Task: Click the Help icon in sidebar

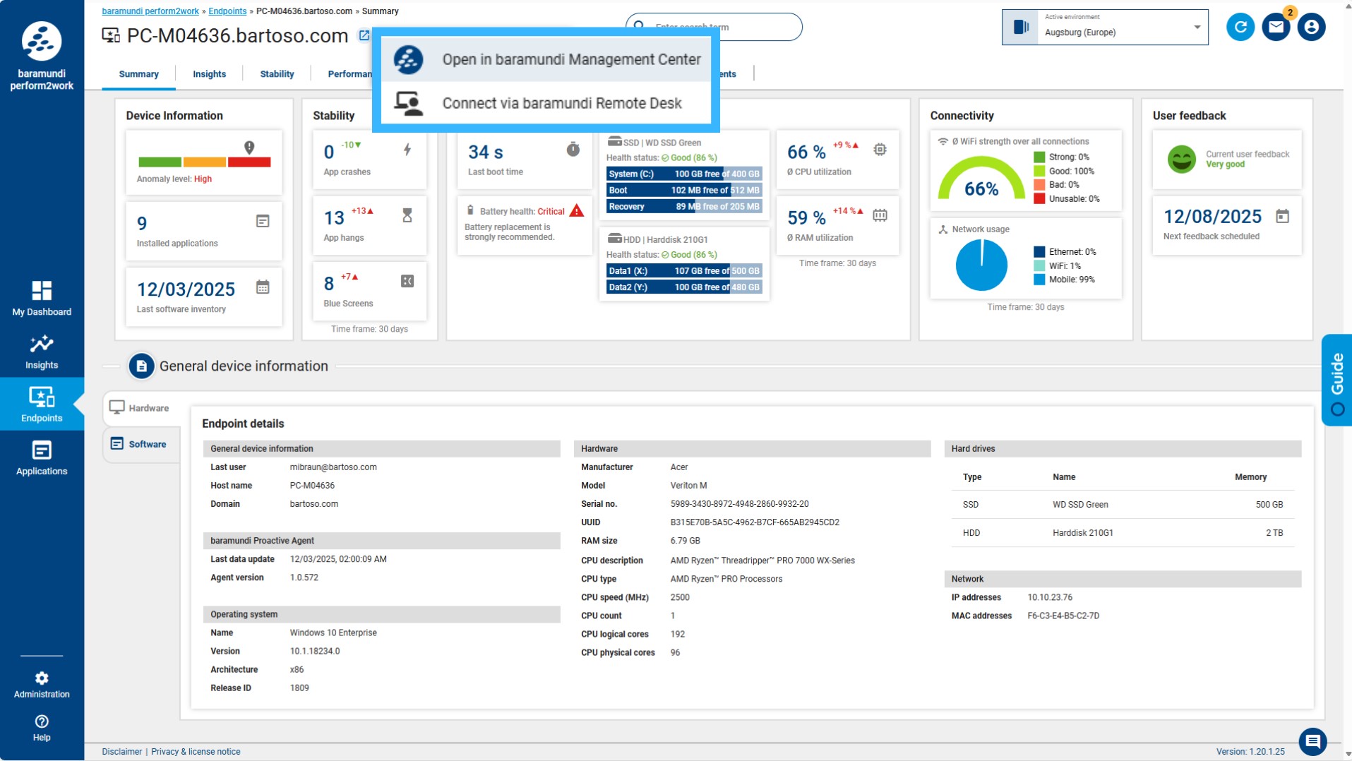Action: click(x=42, y=727)
